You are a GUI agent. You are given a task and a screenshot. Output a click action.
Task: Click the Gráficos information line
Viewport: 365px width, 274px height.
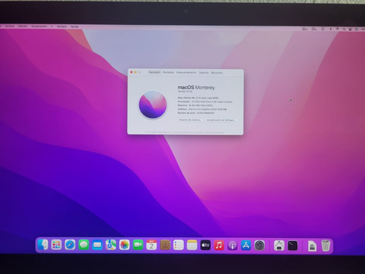(x=202, y=110)
